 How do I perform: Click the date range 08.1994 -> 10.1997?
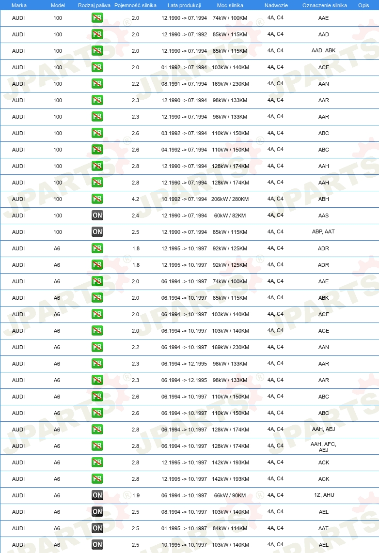[184, 512]
